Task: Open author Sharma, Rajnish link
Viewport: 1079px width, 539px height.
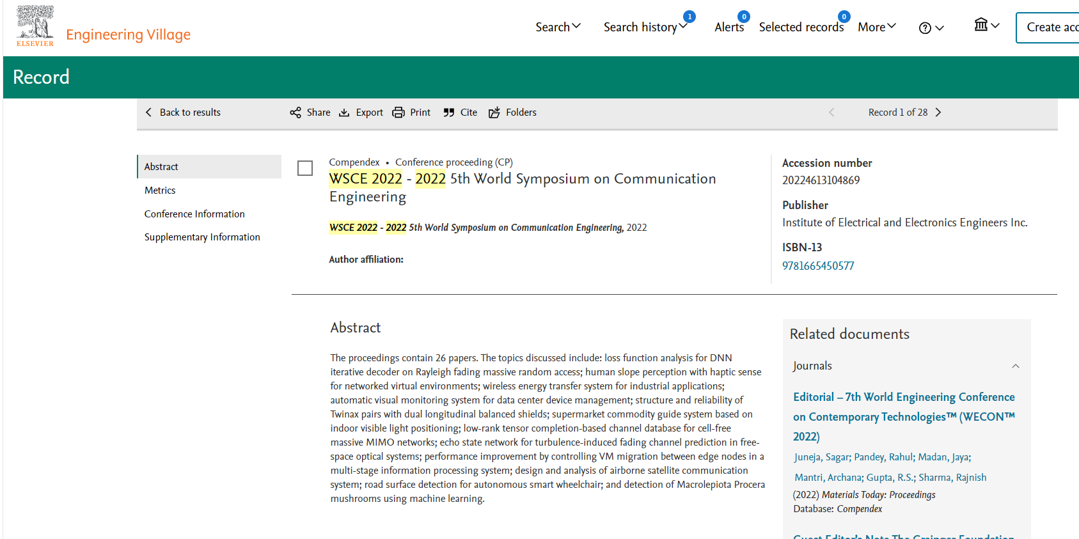Action: pos(952,478)
